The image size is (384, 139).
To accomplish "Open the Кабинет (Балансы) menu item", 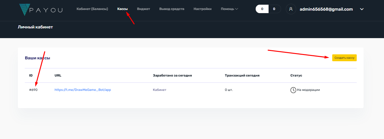I will (92, 9).
